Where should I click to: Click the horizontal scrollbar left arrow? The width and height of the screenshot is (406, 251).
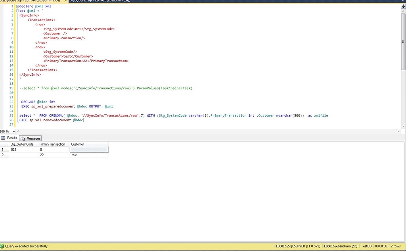pos(18,131)
